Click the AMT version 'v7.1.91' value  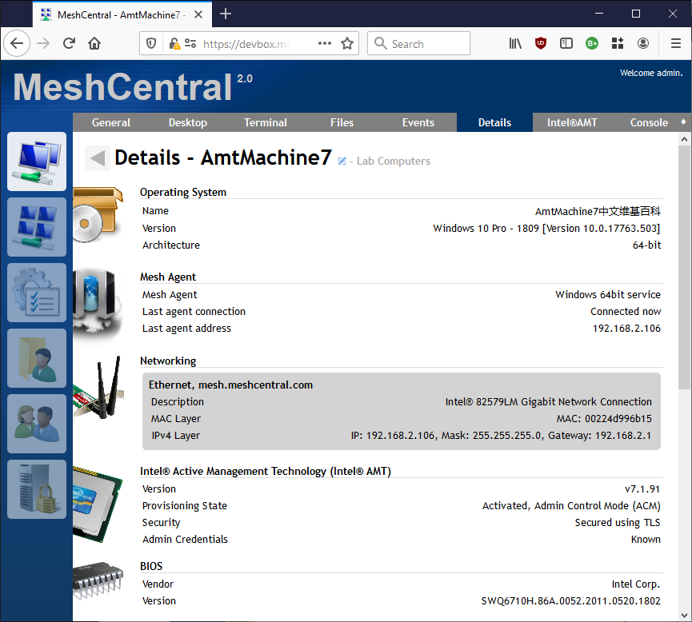[642, 488]
